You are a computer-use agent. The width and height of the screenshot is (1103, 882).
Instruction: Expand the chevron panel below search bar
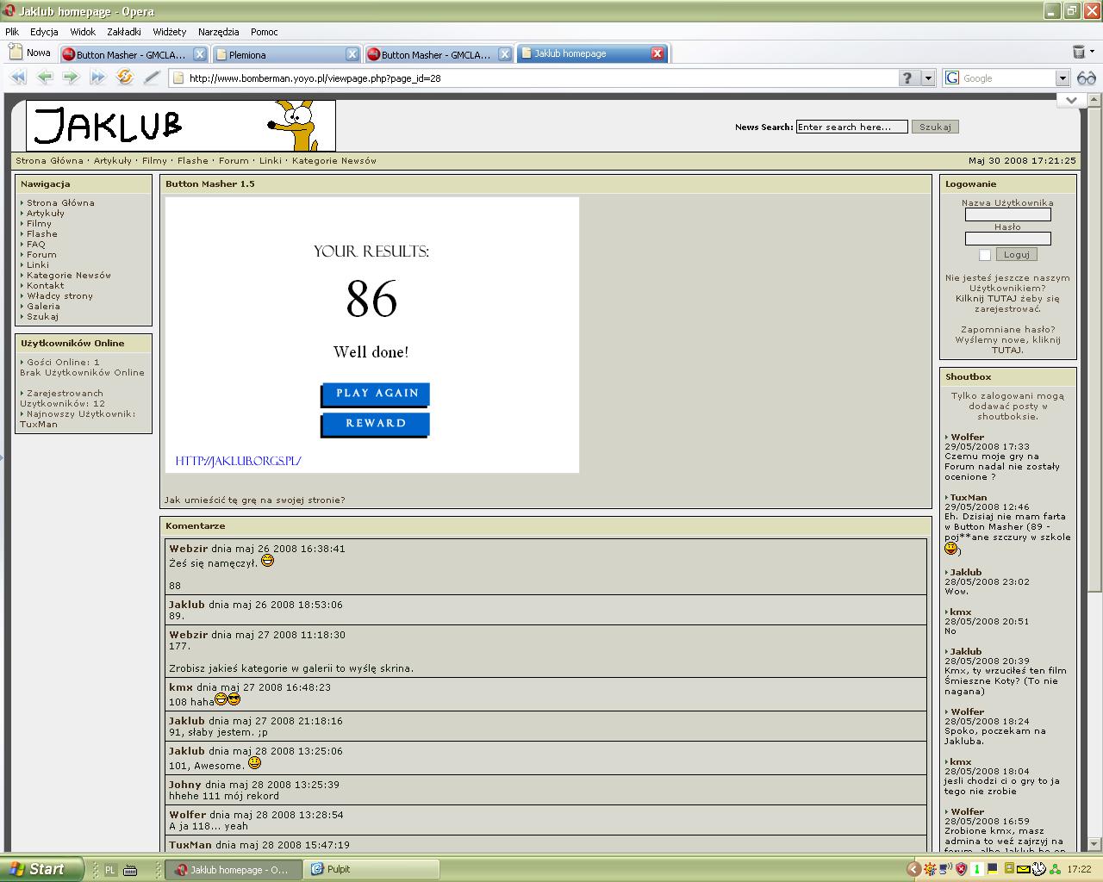1070,100
